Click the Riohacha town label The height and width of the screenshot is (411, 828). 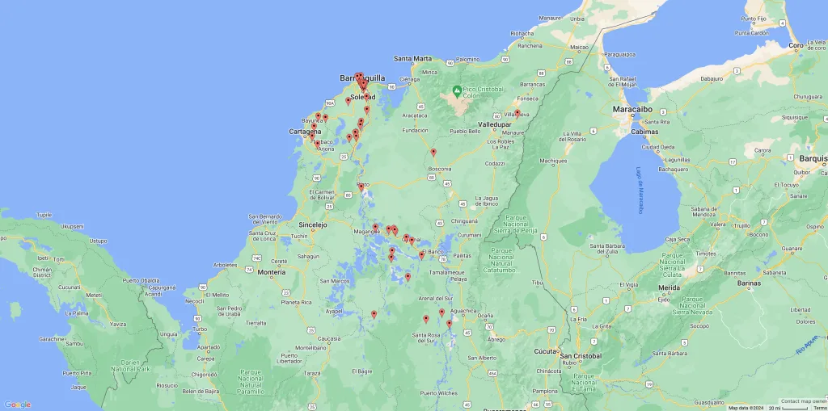[x=522, y=33]
